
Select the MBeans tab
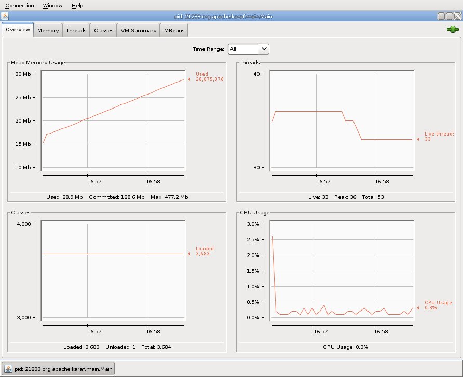(x=174, y=31)
